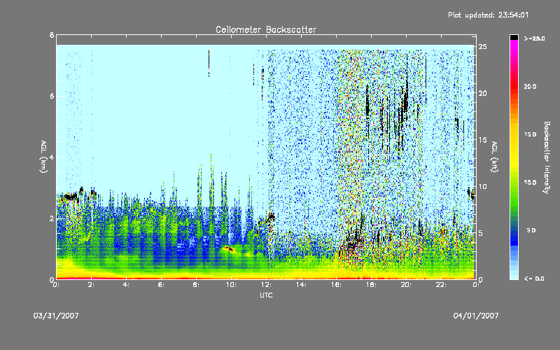This screenshot has height=350, width=560.
Task: Click the "AGL (kft)" axis label
Action: (x=494, y=156)
